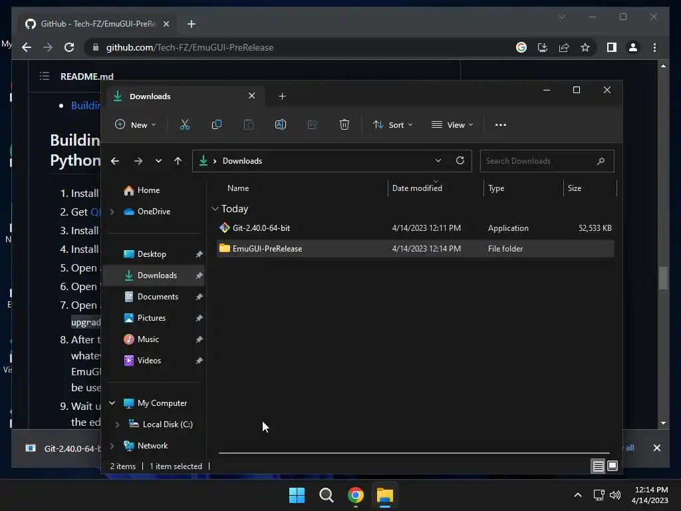Switch to details view layout icon
The height and width of the screenshot is (511, 681).
[x=598, y=466]
